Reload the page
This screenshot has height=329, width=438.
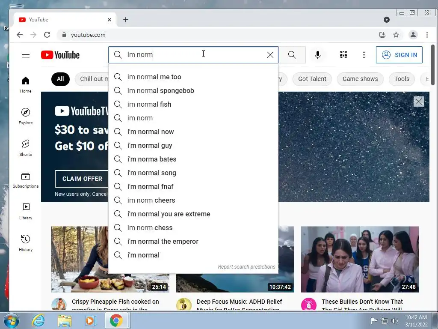[x=47, y=35]
